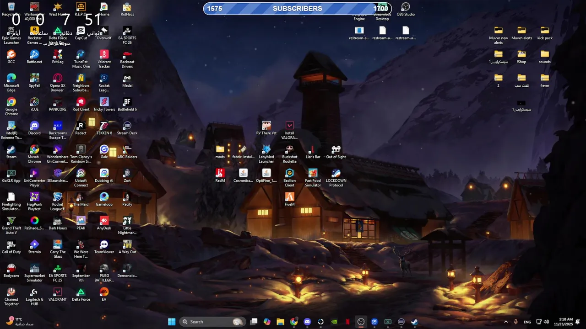
Task: Open the Epic Games Launcher icon
Action: [11, 35]
